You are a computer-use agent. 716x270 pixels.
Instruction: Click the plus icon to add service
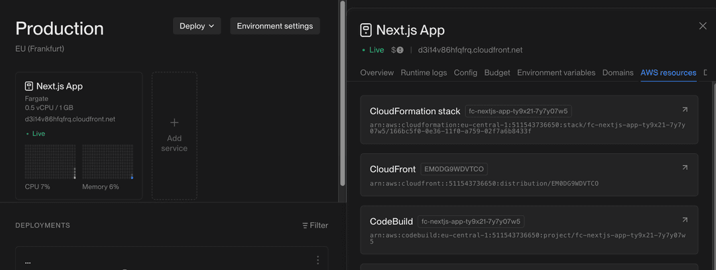click(174, 123)
